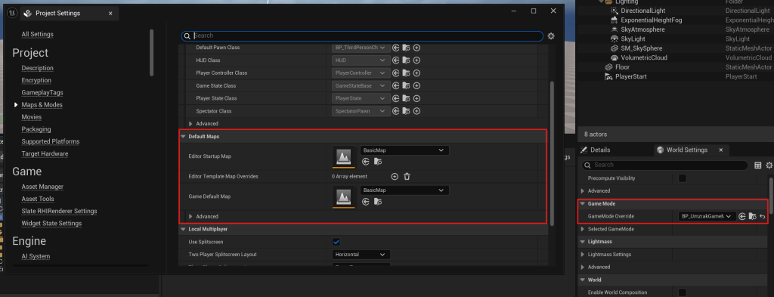Collapse the Default Maps section

(x=183, y=136)
